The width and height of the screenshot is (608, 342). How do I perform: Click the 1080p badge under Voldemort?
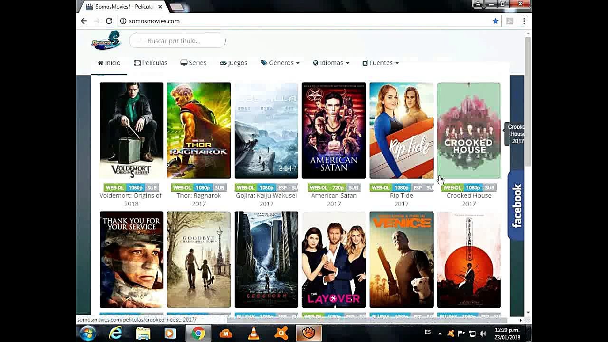point(135,188)
